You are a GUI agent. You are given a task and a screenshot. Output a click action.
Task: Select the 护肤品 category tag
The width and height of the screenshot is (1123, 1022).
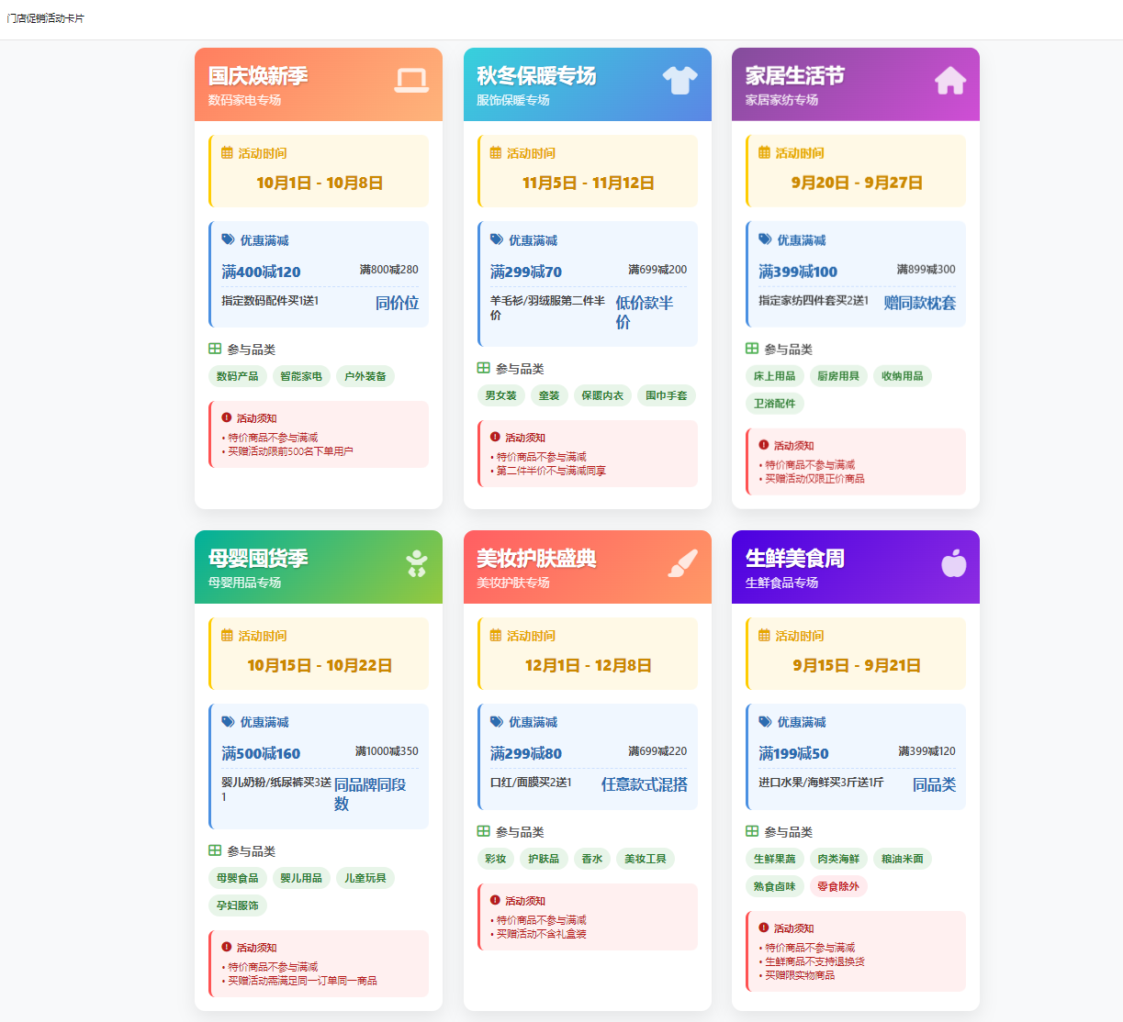(x=543, y=859)
